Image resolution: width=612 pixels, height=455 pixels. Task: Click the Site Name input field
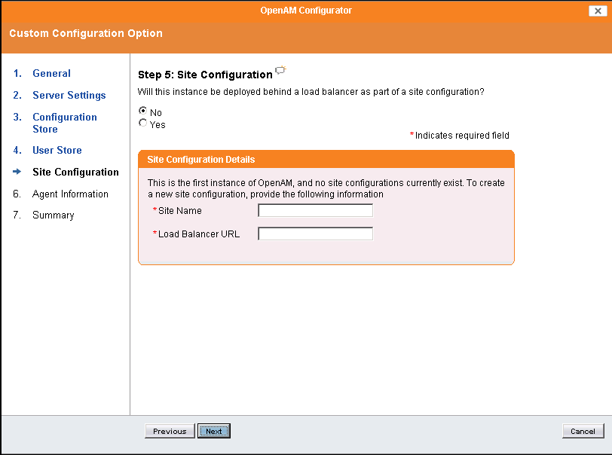coord(315,211)
